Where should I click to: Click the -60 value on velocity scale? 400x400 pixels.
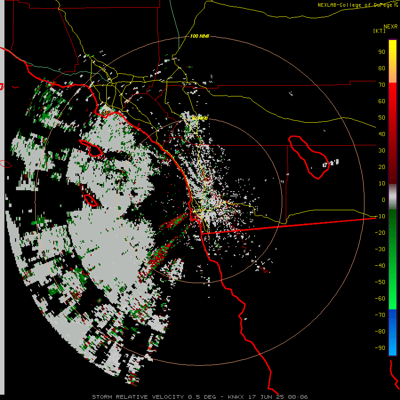click(380, 299)
